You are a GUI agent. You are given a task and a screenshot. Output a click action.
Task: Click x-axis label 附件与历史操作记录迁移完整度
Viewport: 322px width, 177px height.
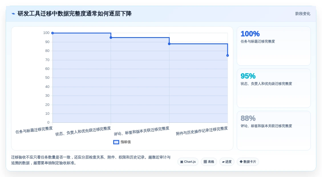pyautogui.click(x=202, y=131)
